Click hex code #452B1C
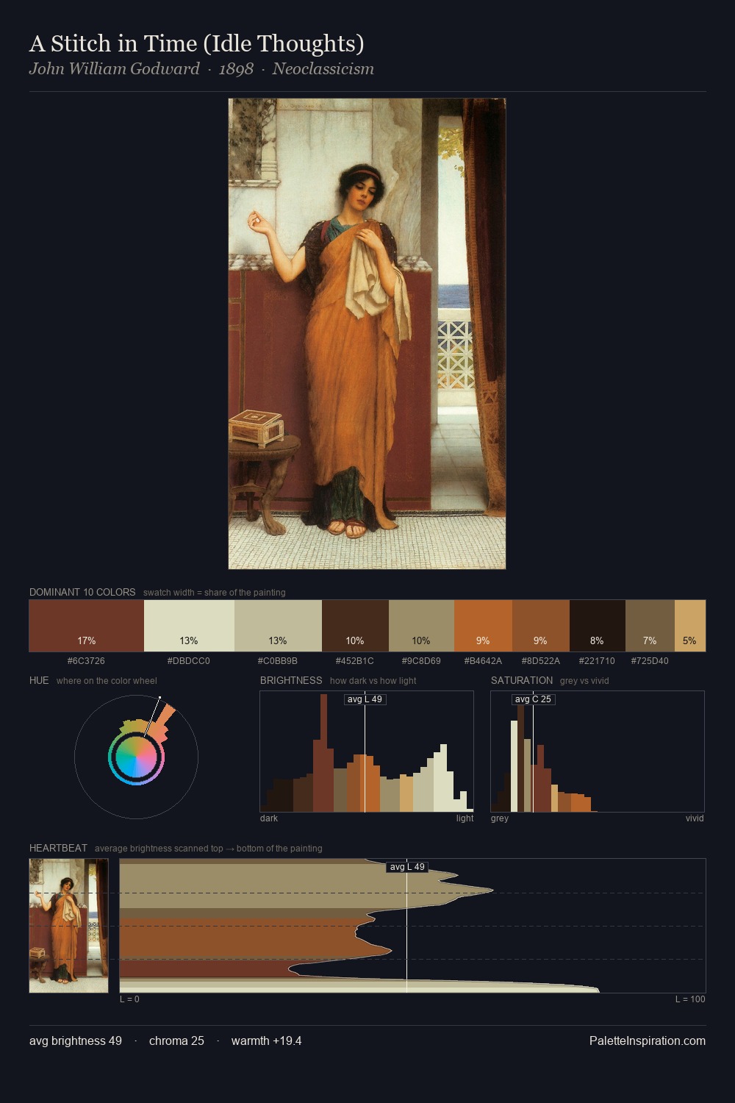This screenshot has width=735, height=1103. (x=355, y=661)
